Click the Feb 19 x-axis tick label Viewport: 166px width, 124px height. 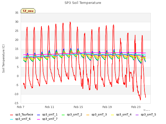(107, 107)
